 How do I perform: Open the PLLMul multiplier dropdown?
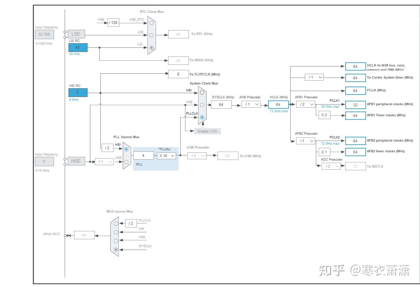point(166,156)
